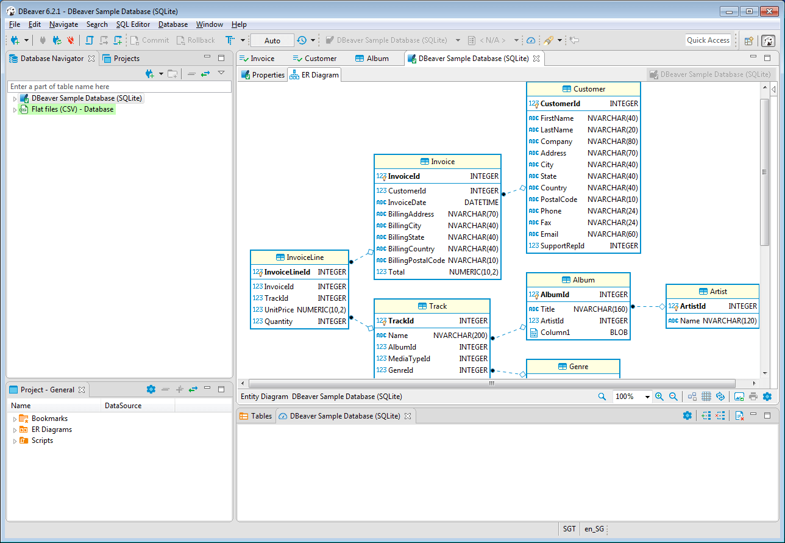This screenshot has height=543, width=785.
Task: Expand the DBeaver Sample Database (SQLite) tree node
Action: (x=15, y=98)
